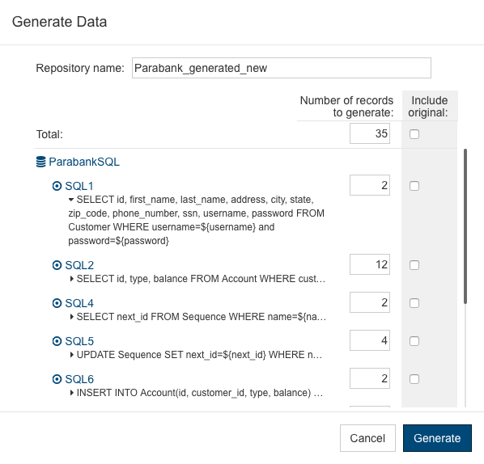
Task: Select the SQL2 record count field
Action: tap(370, 264)
